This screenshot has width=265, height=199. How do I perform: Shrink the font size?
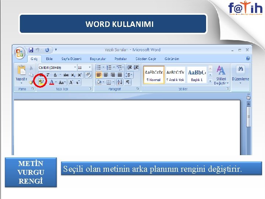[x=78, y=83]
